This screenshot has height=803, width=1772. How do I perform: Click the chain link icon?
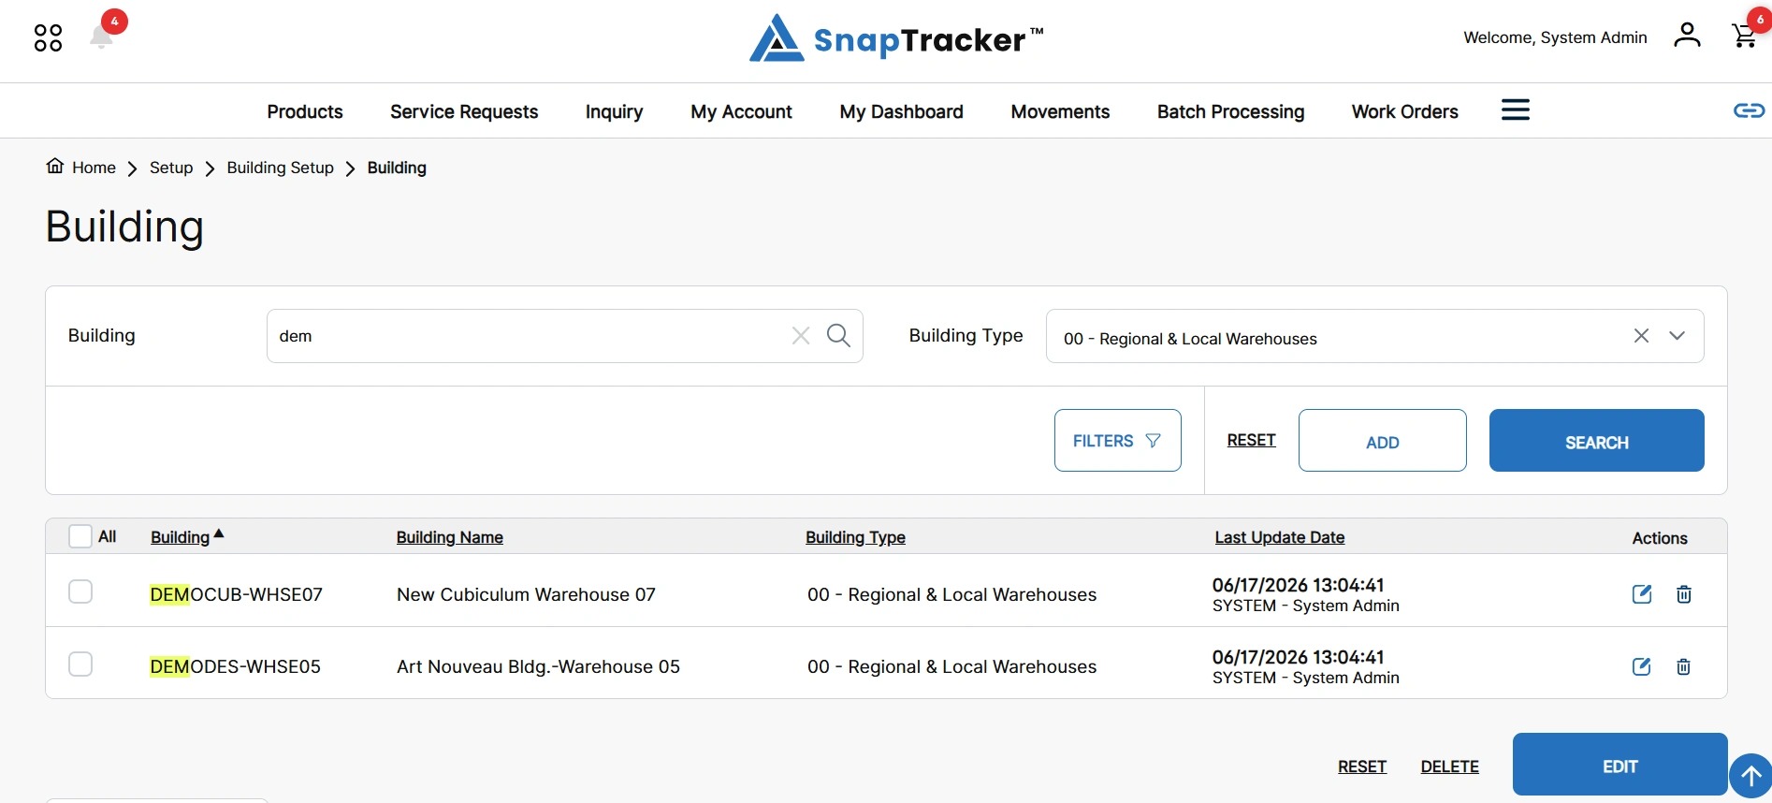coord(1749,110)
